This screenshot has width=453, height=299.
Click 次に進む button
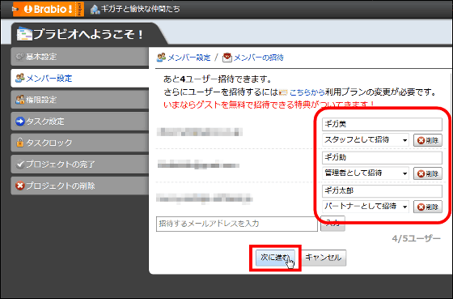coord(275,258)
